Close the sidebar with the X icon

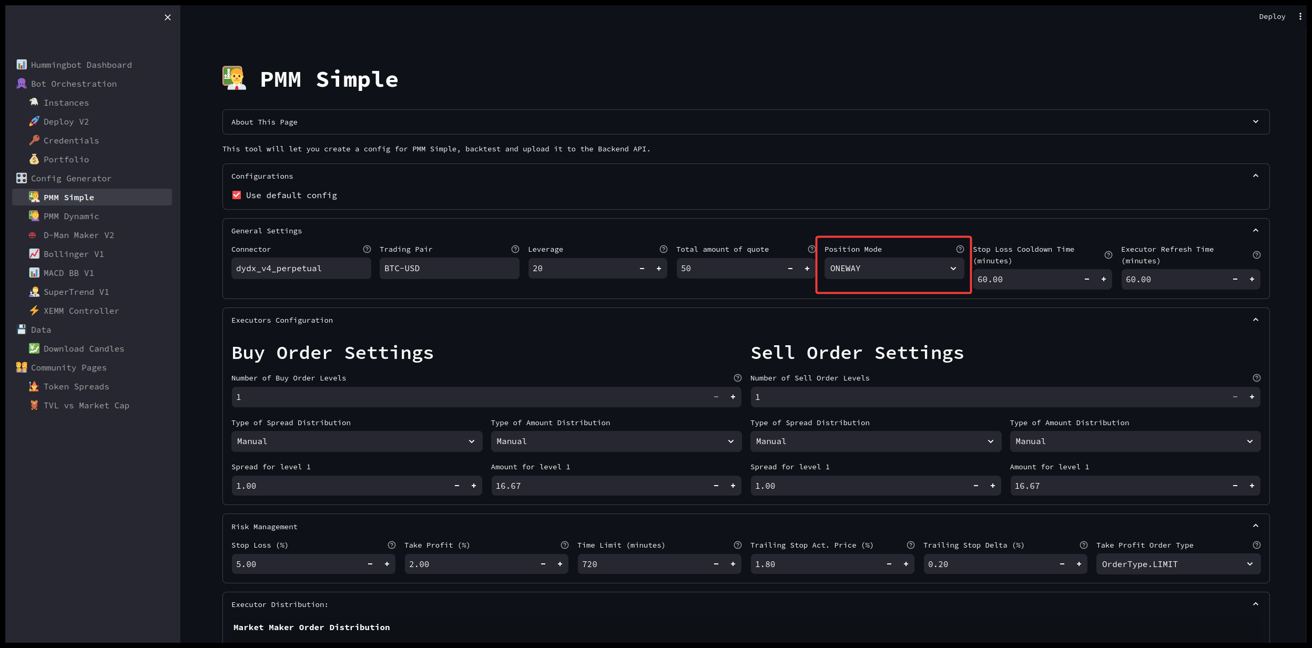167,17
